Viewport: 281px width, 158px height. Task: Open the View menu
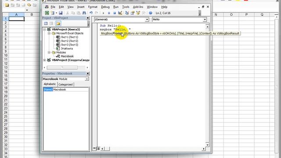tap(70, 7)
